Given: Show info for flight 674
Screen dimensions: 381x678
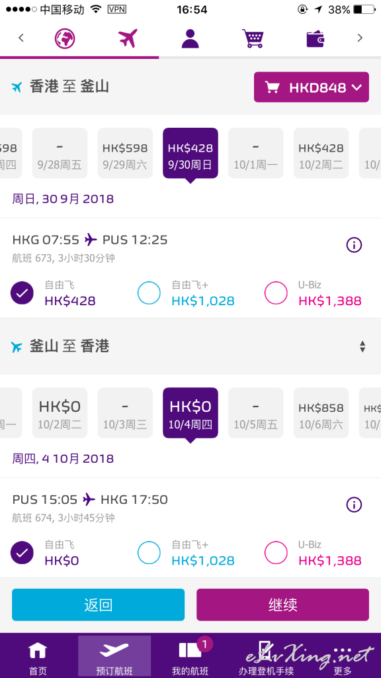Looking at the screenshot, I should point(354,505).
